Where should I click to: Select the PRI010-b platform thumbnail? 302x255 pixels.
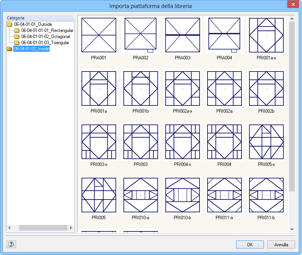(182, 195)
